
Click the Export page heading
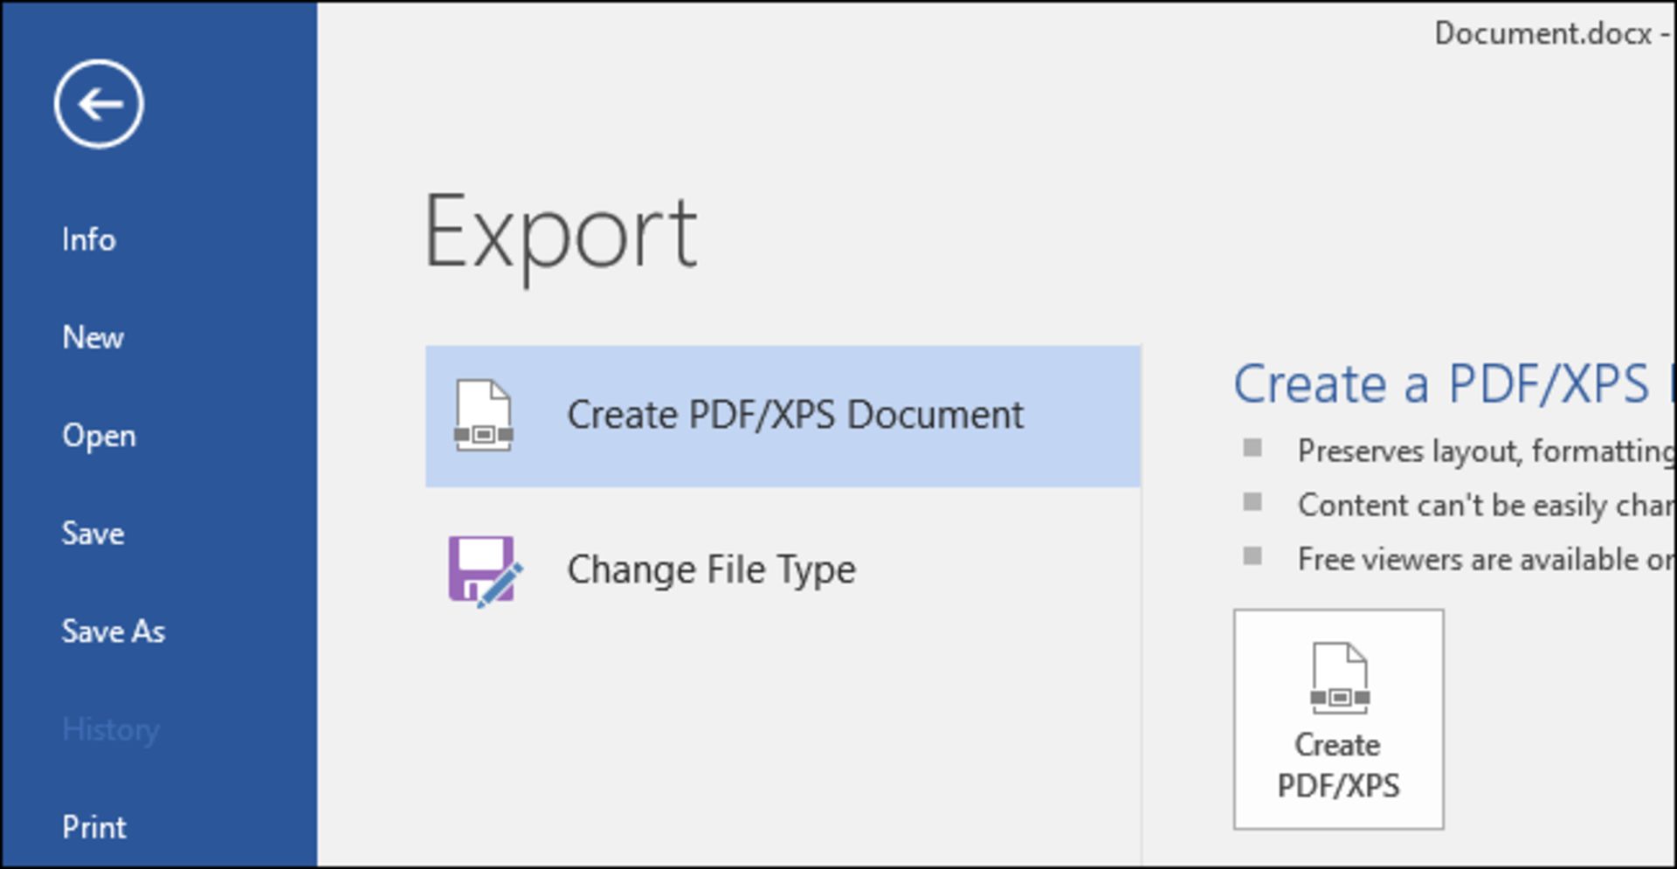560,233
